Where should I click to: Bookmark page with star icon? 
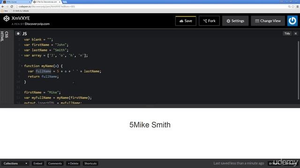pyautogui.click(x=292, y=7)
